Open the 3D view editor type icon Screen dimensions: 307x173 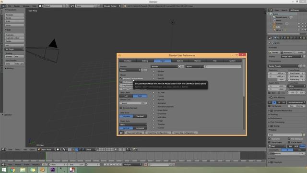click(3, 149)
